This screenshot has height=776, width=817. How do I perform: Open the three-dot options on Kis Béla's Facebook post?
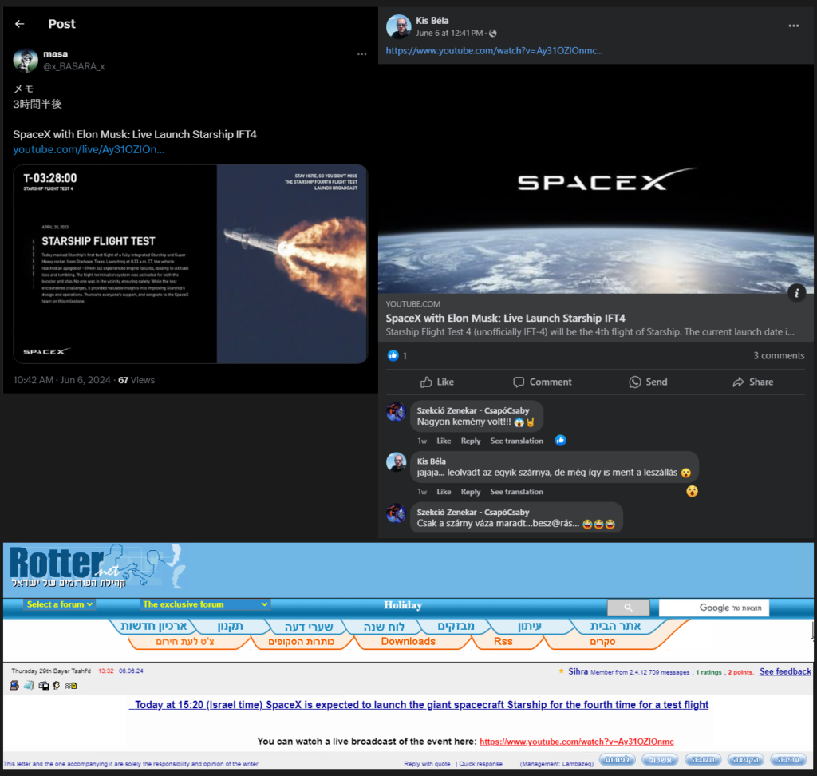tap(794, 26)
